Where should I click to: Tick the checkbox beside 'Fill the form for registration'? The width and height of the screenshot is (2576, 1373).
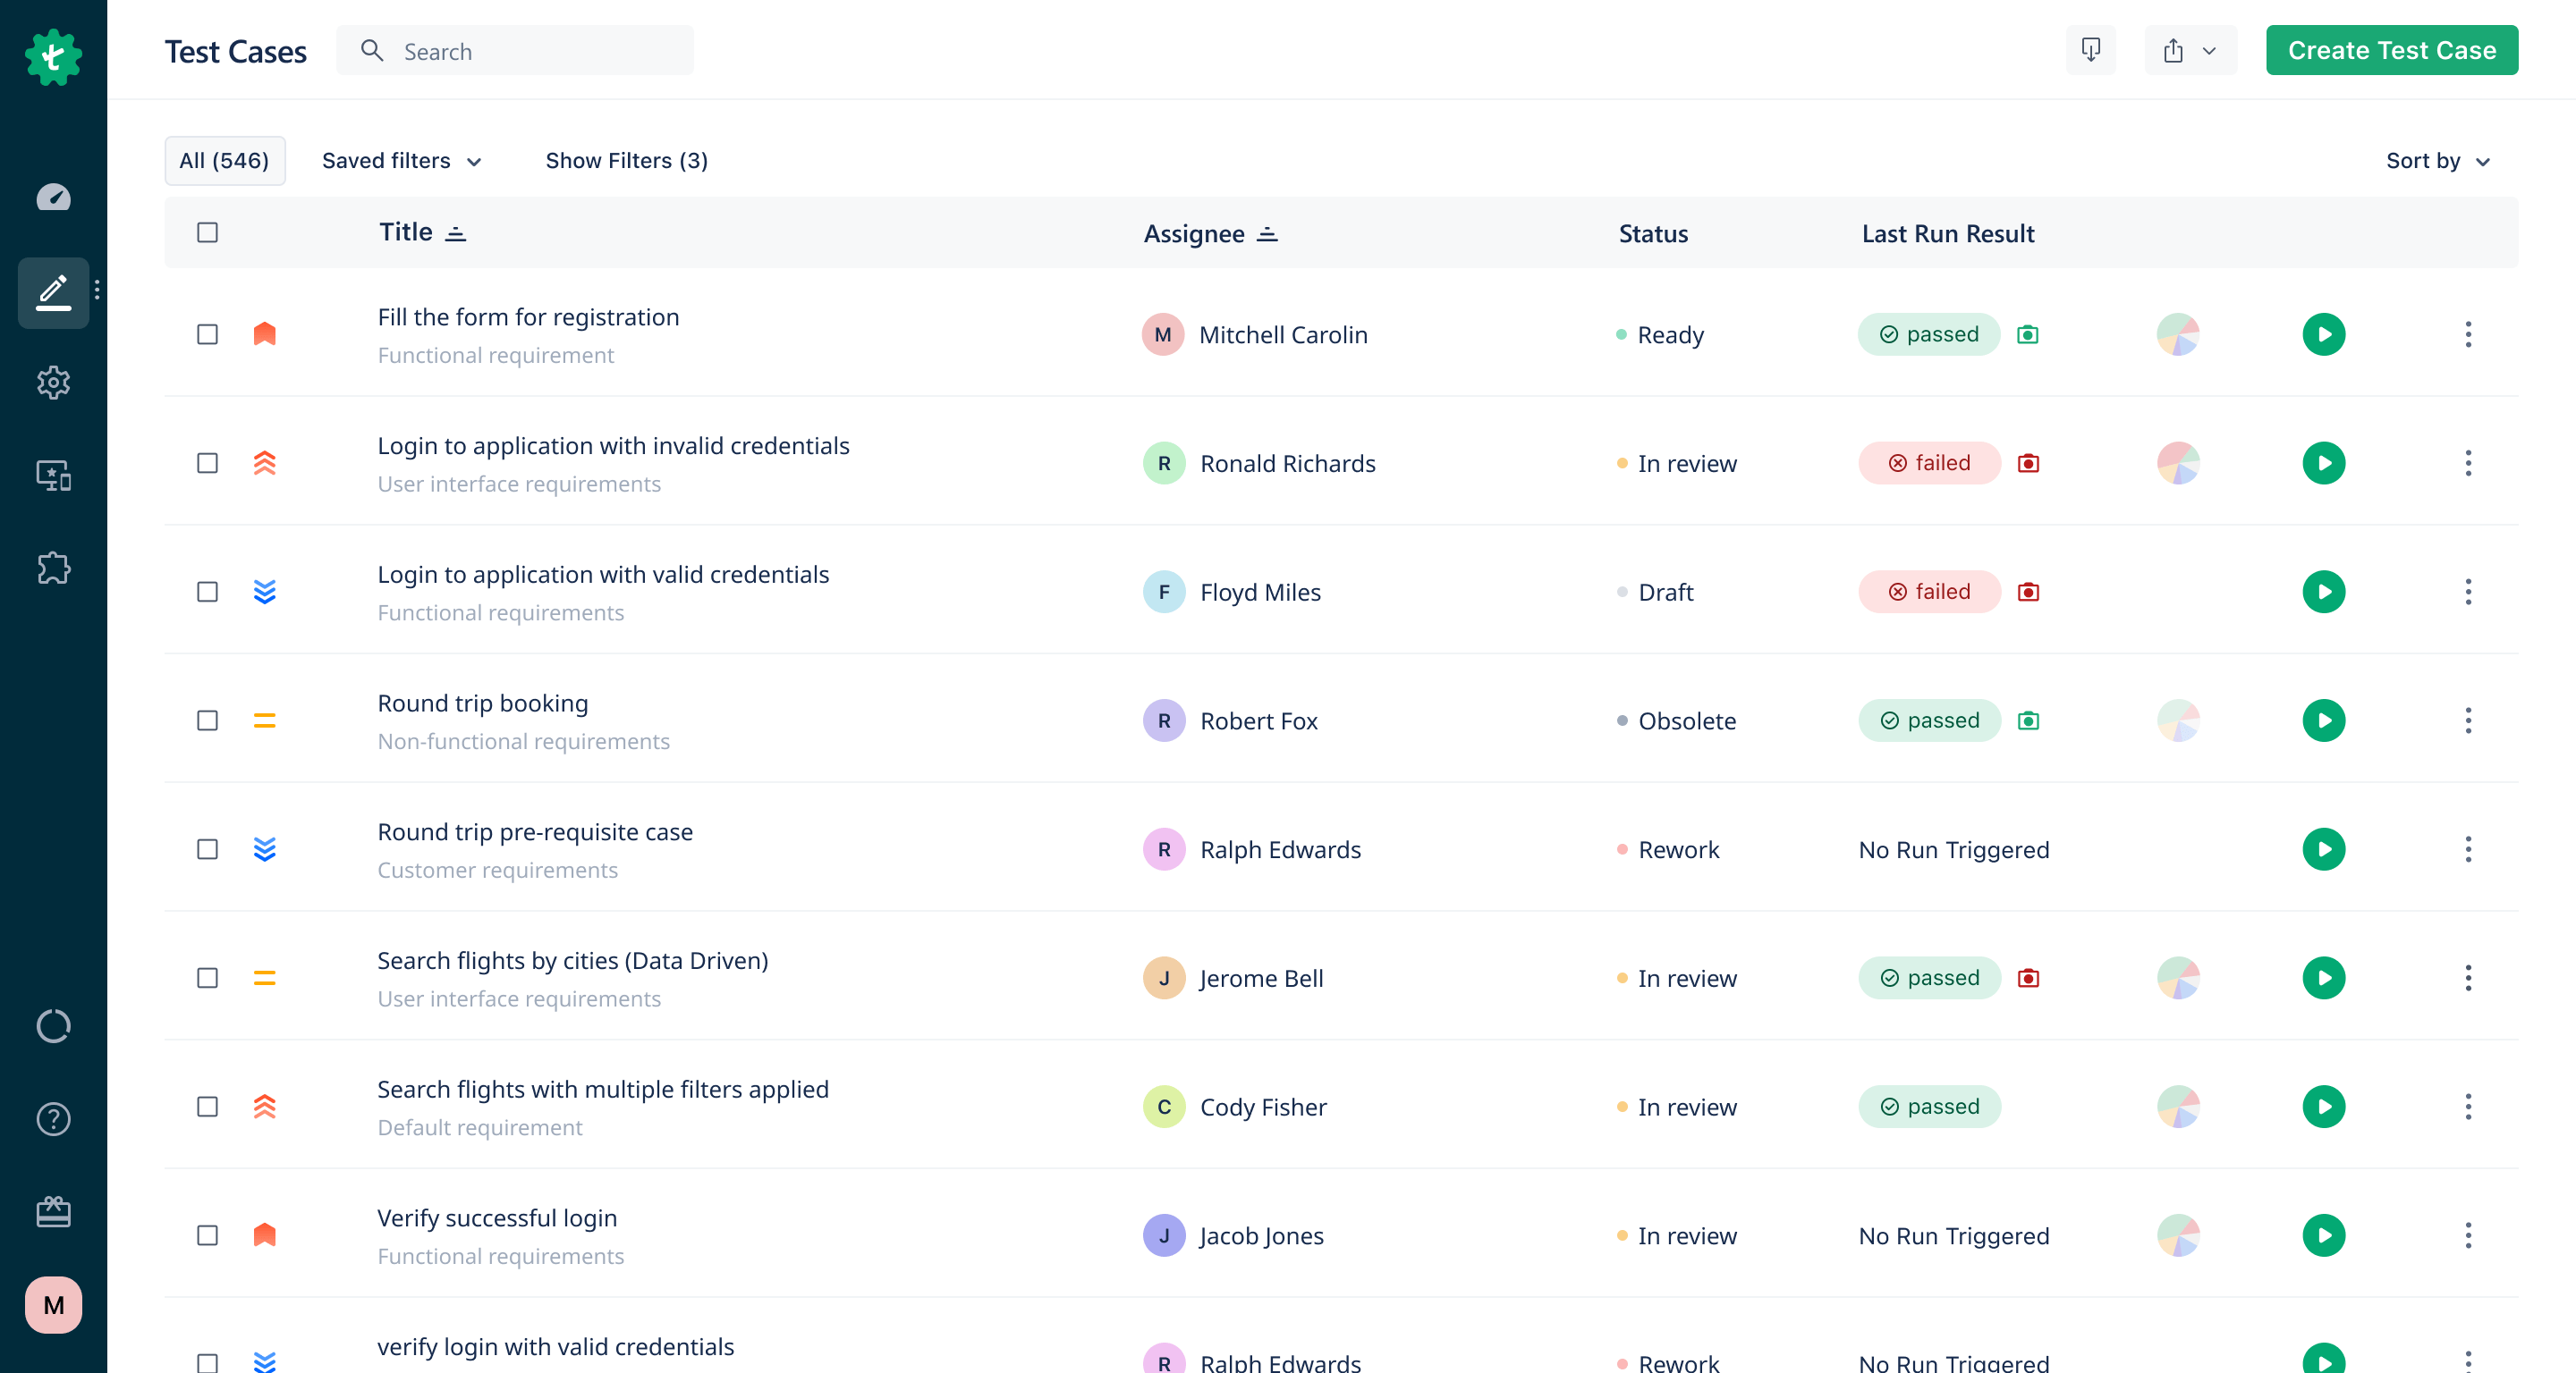click(x=207, y=334)
